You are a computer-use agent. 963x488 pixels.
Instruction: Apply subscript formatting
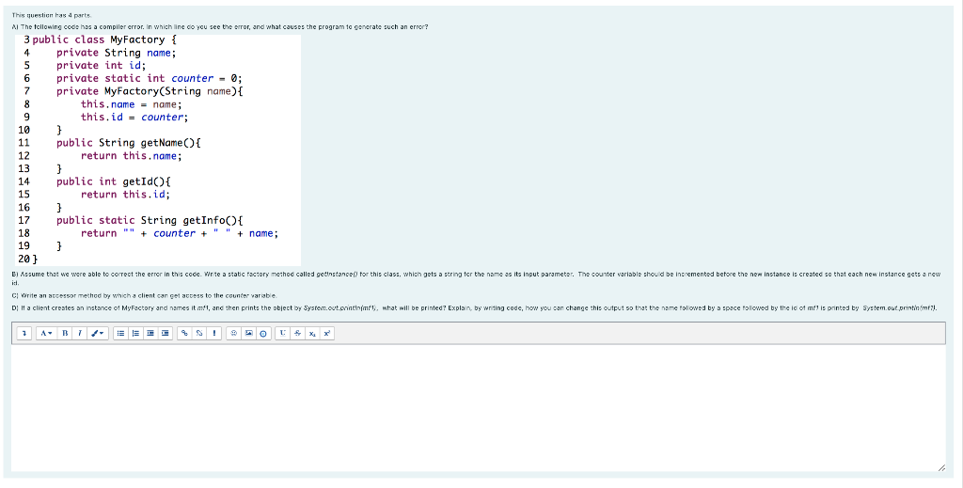312,333
